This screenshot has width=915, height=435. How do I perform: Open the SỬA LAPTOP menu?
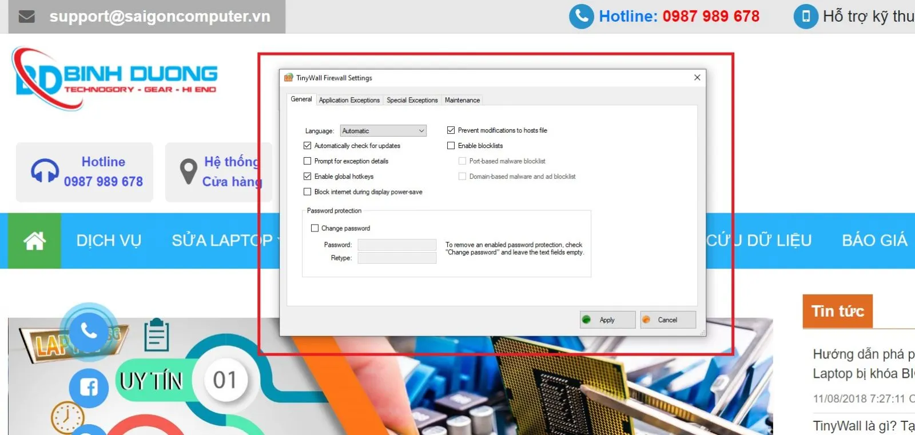tap(222, 241)
